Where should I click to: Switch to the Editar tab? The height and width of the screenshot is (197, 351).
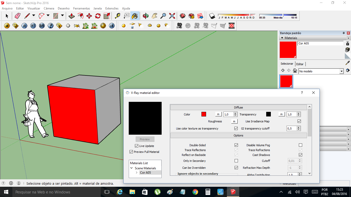pos(300,64)
